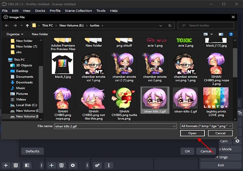Screen dimensions: 243x171
Task: Select obs folder in sidebar
Action: (x=16, y=52)
